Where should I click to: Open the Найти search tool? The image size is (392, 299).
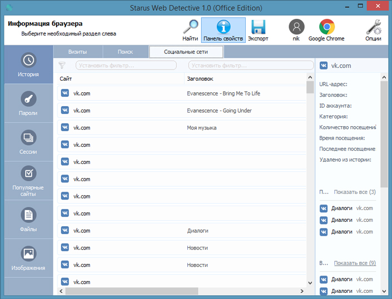pos(190,30)
